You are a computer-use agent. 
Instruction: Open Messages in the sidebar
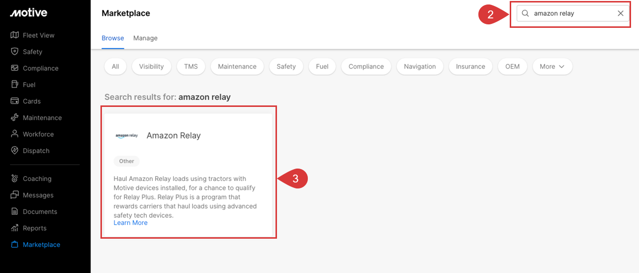click(38, 195)
